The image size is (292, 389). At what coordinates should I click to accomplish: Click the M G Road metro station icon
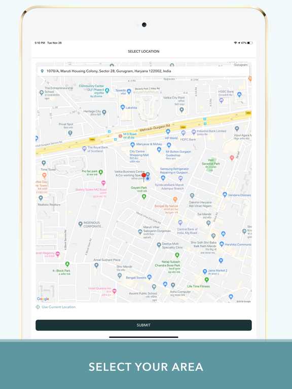pyautogui.click(x=120, y=136)
